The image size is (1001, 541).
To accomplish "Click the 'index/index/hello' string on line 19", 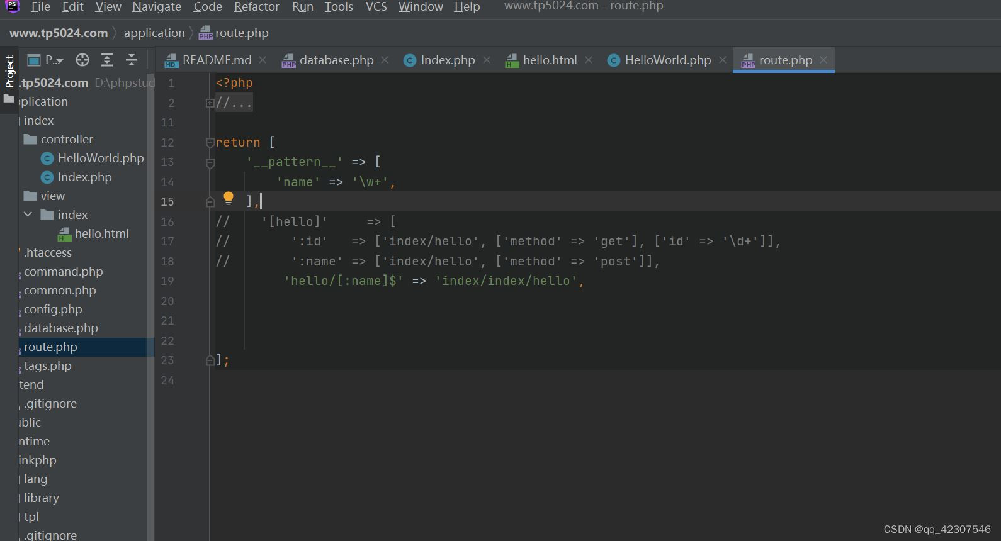I will tap(506, 281).
